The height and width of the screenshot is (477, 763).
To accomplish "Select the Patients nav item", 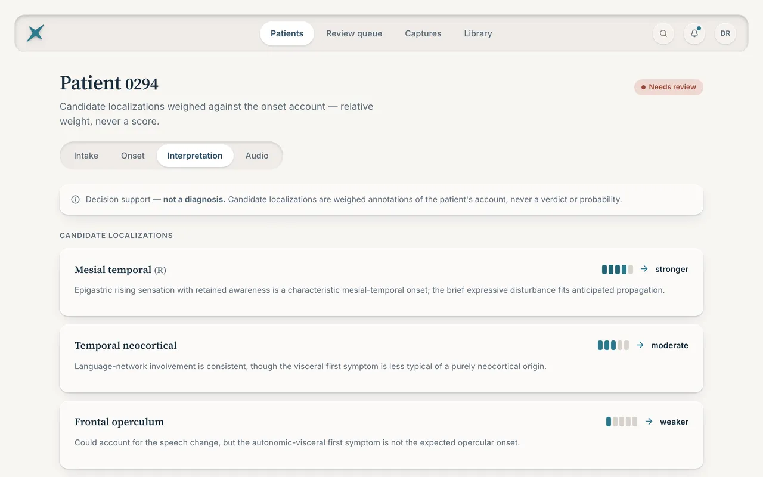I will pos(287,33).
